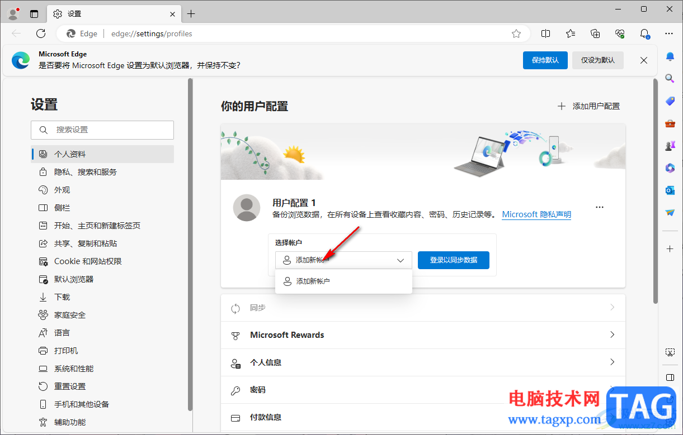Open the Microsoft Rewards row

pyautogui.click(x=423, y=335)
